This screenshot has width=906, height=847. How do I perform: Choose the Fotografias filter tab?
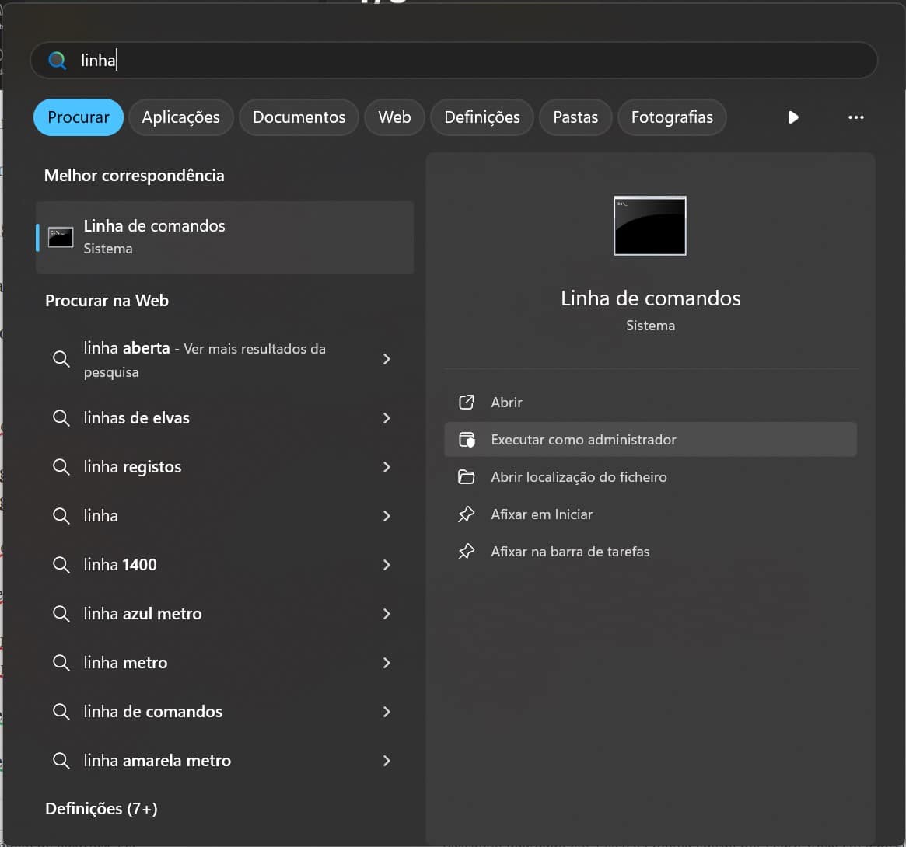(x=672, y=117)
